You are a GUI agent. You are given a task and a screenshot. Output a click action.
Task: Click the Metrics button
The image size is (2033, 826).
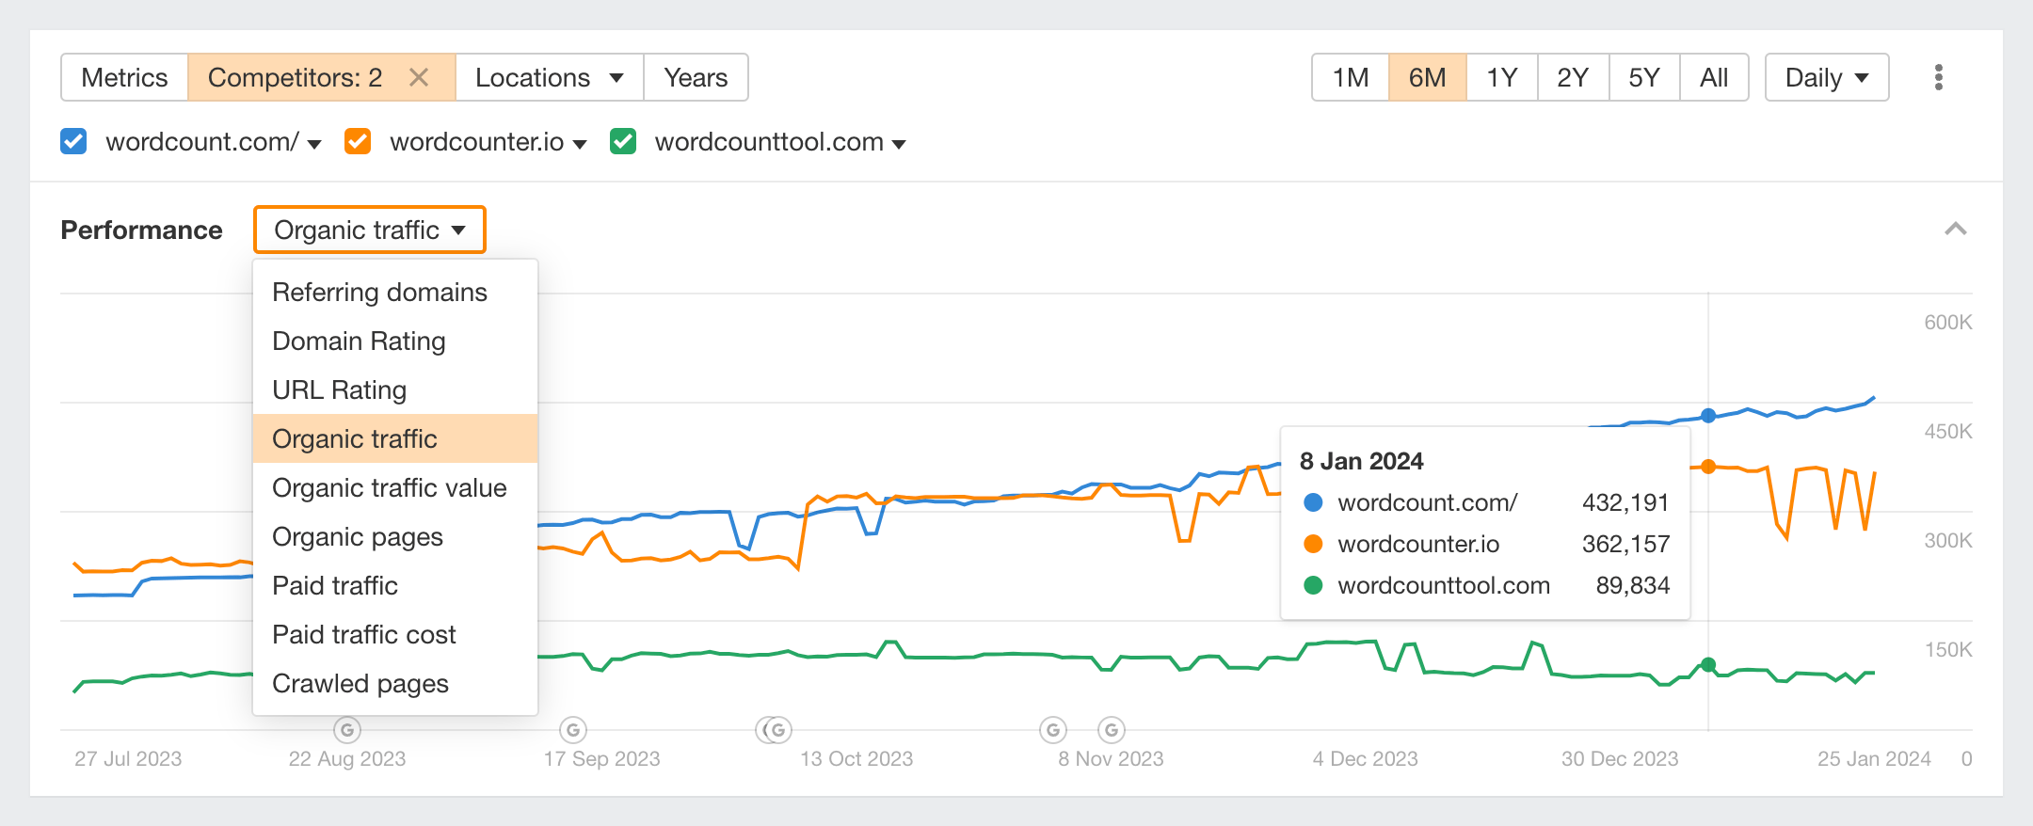[x=124, y=77]
